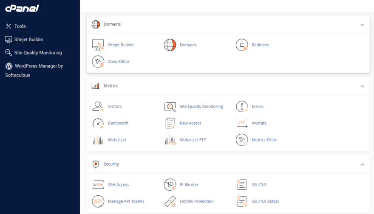Click the Domains section header globe icon
Screen dimensions: 374x214
96,24
